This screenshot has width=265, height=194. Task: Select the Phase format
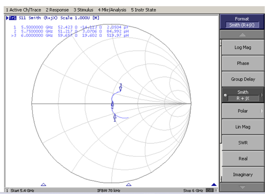point(243,63)
